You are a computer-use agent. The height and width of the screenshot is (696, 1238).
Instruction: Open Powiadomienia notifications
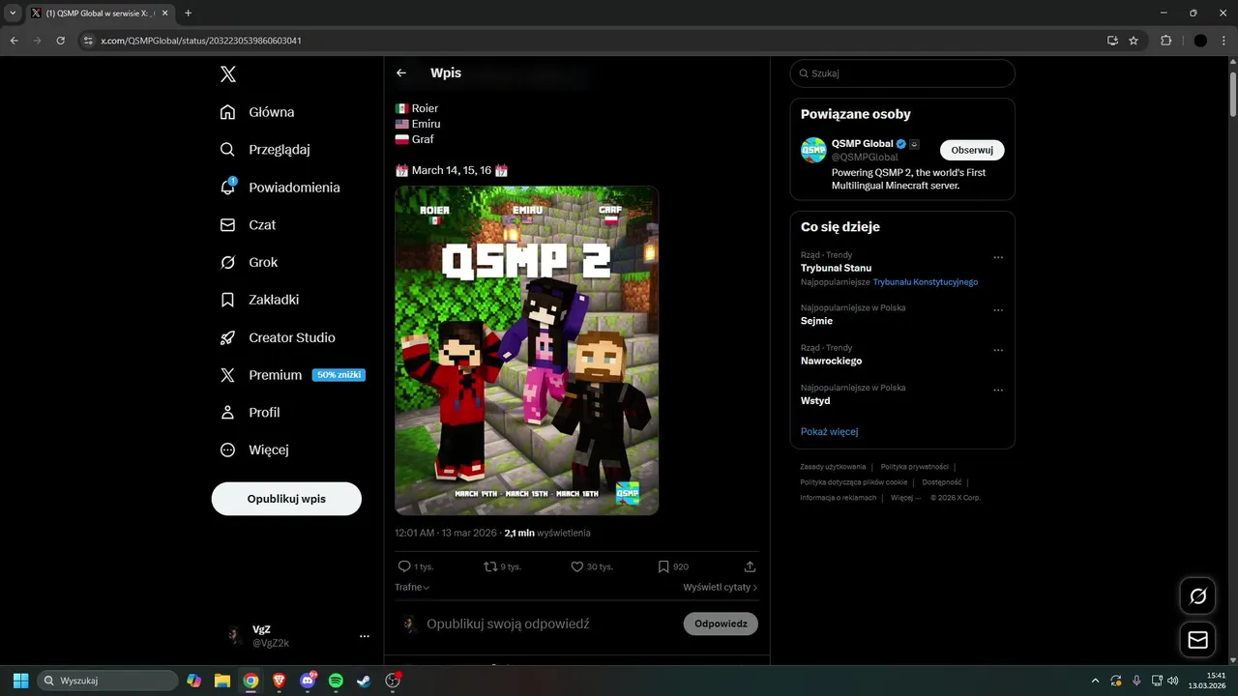[280, 188]
